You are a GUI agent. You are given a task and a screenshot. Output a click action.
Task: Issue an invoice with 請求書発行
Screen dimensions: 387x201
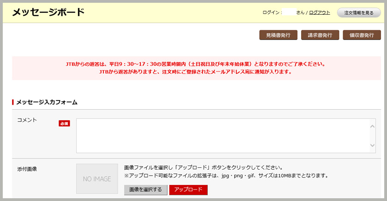coord(320,35)
